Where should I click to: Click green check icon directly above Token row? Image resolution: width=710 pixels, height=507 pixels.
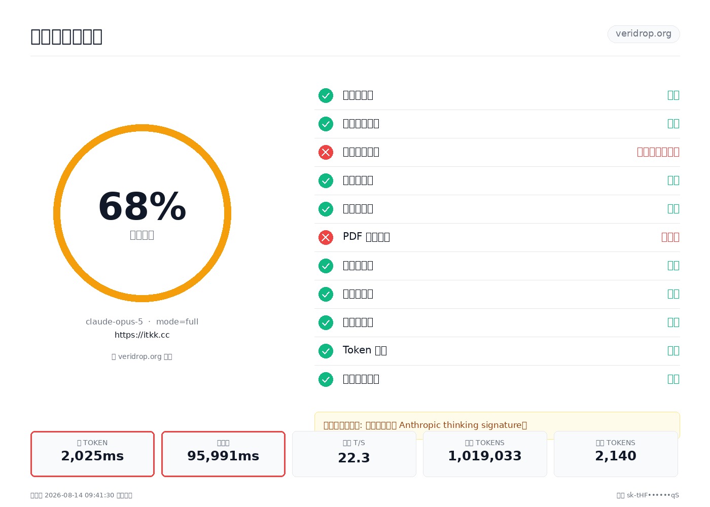coord(326,322)
